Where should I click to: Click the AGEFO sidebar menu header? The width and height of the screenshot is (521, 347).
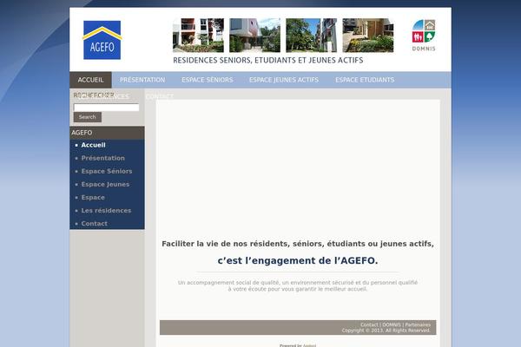tap(107, 133)
